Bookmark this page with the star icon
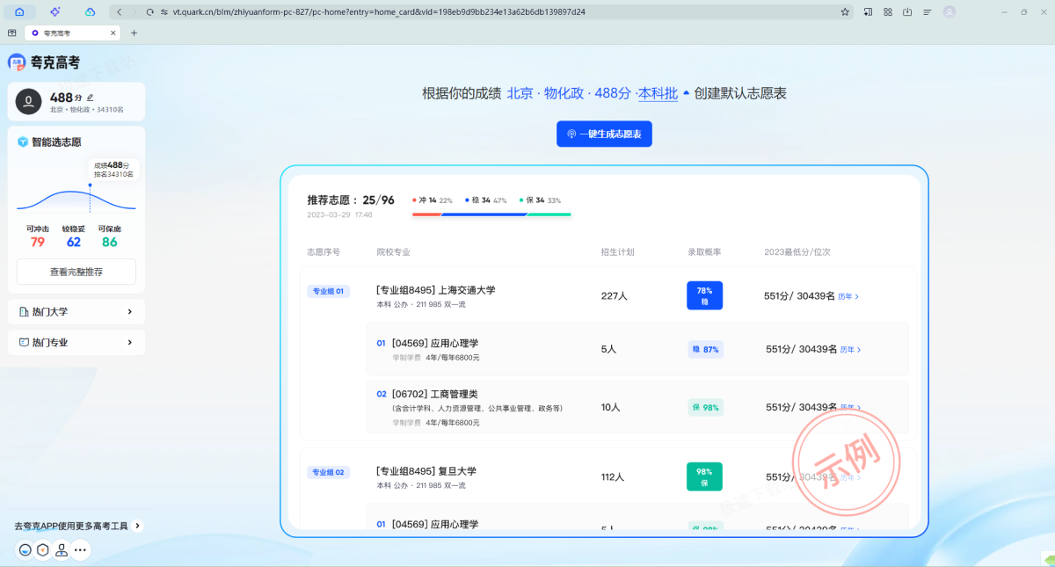This screenshot has width=1055, height=567. 846,12
